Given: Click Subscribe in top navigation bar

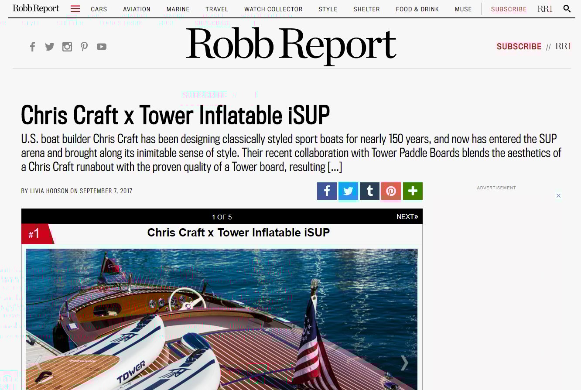Looking at the screenshot, I should pos(509,9).
